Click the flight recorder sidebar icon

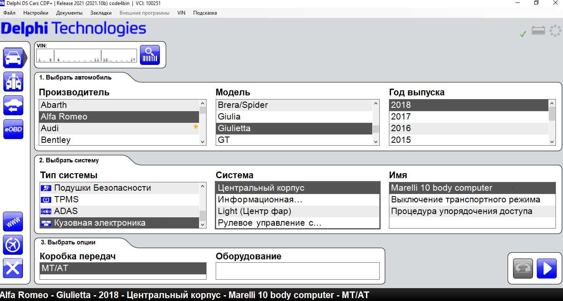point(13,245)
